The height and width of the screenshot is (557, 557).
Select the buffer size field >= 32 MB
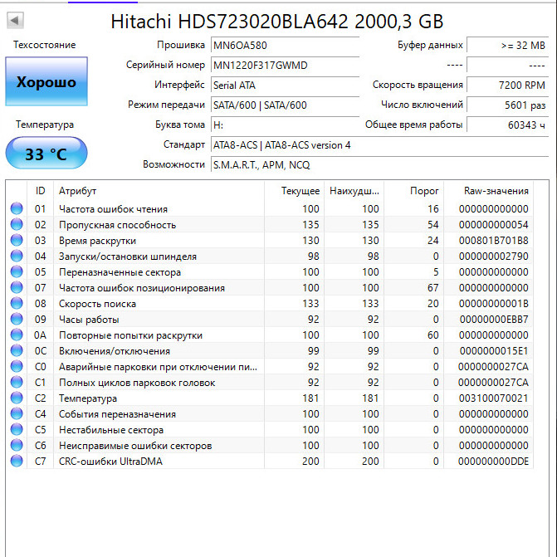[508, 46]
